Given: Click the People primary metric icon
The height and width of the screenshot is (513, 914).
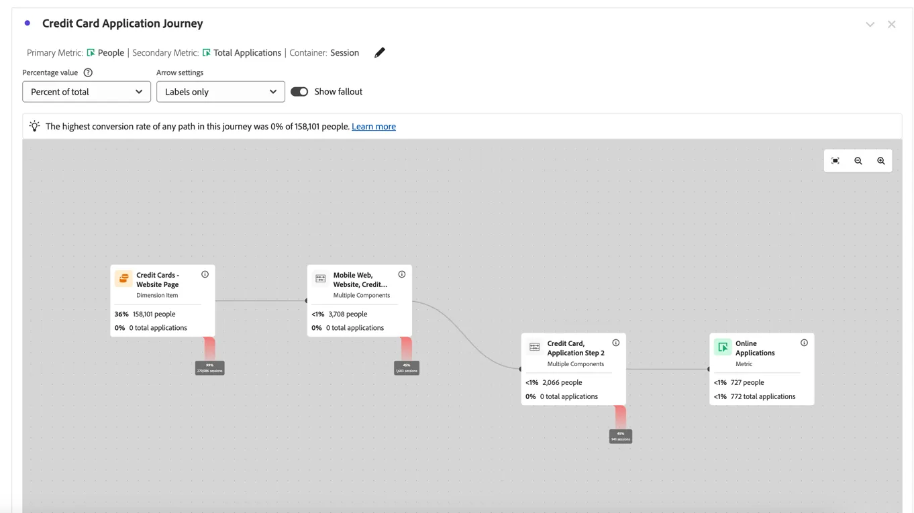Looking at the screenshot, I should tap(91, 53).
